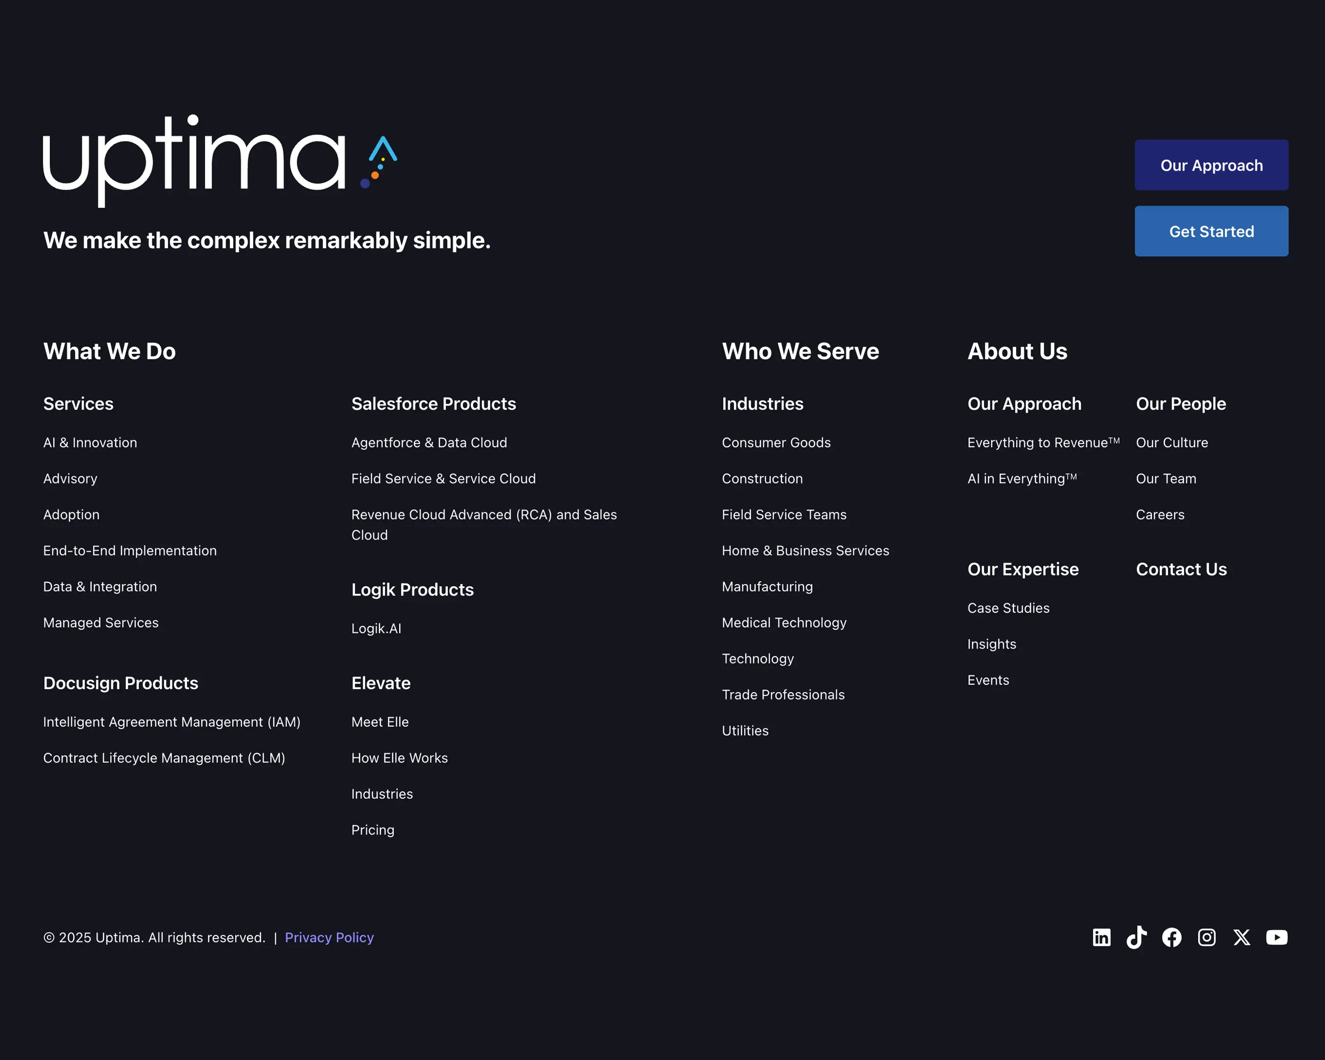Viewport: 1325px width, 1060px height.
Task: Open the Adoption link
Action: [x=71, y=514]
